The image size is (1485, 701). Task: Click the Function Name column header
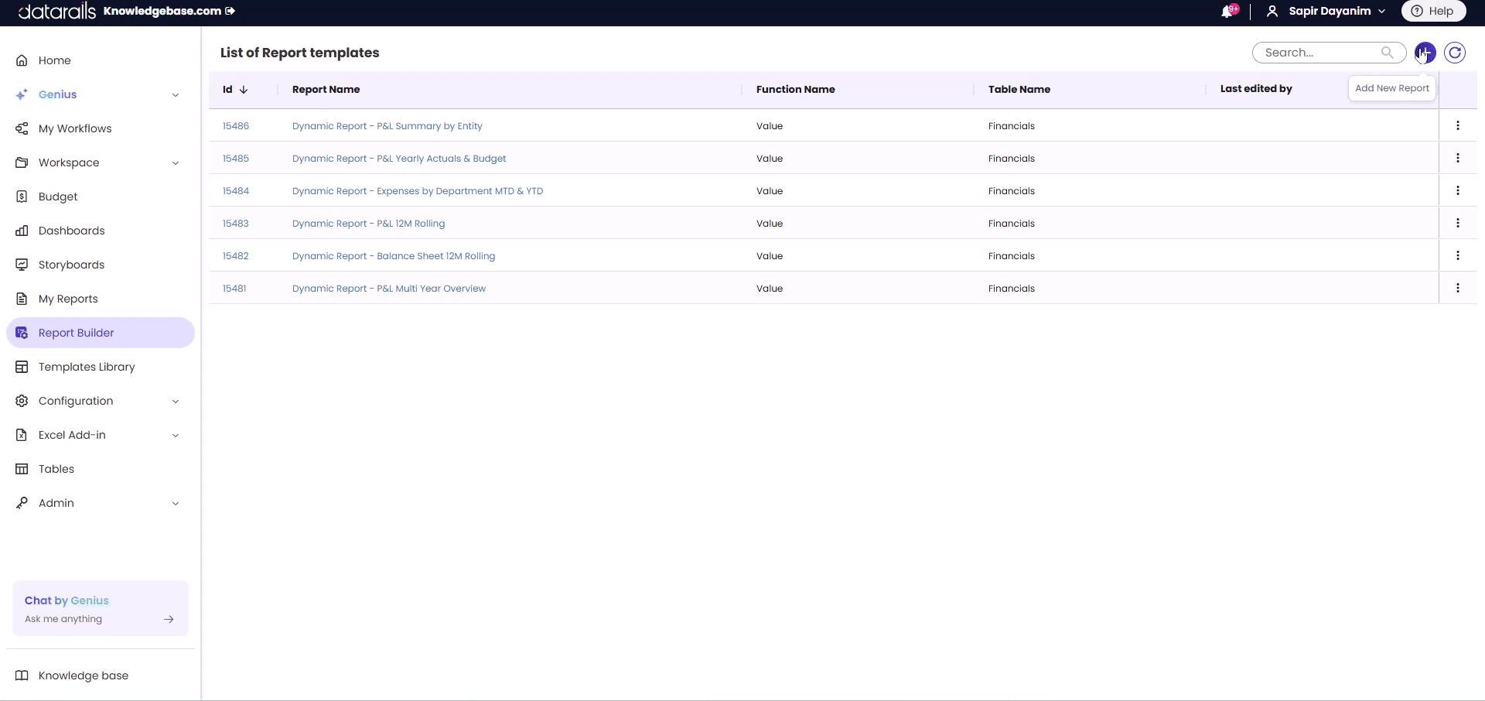795,90
